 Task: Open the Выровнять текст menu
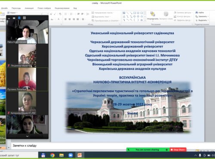tap(101, 17)
